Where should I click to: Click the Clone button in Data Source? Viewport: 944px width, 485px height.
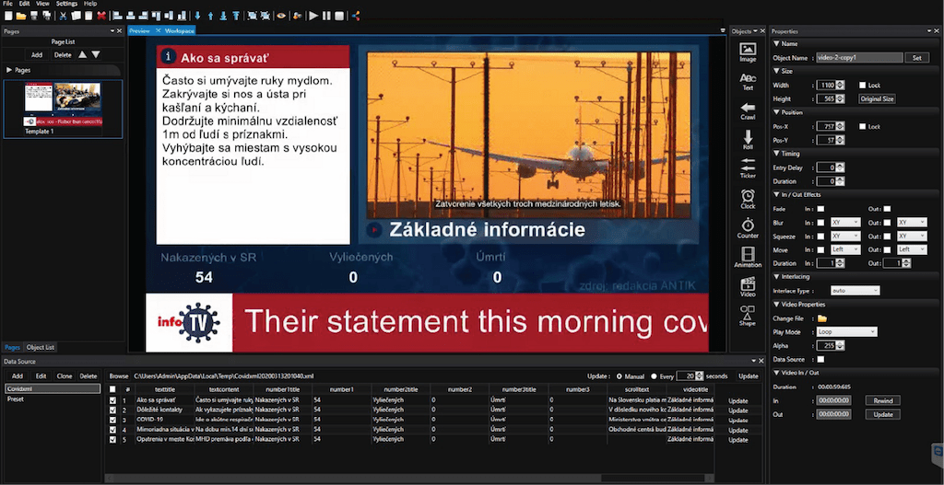(x=65, y=376)
